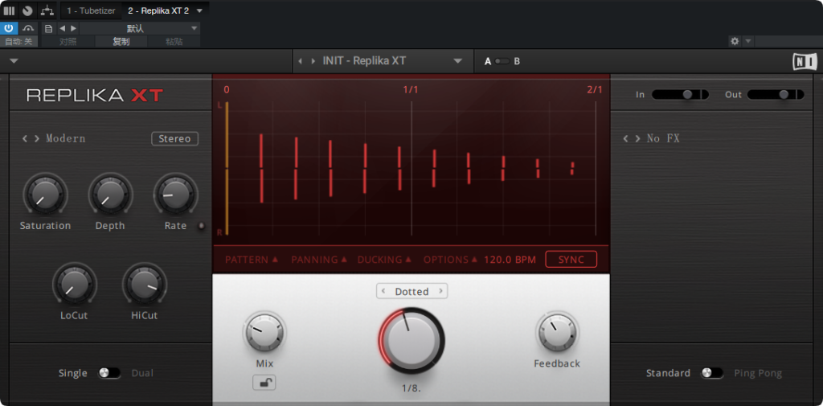Select next time mode right of Dotted
Viewport: 823px width, 406px height.
point(440,292)
